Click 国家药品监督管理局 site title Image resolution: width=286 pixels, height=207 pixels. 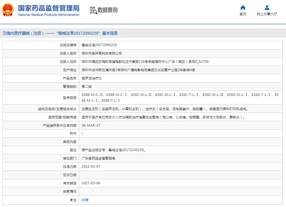click(x=49, y=8)
